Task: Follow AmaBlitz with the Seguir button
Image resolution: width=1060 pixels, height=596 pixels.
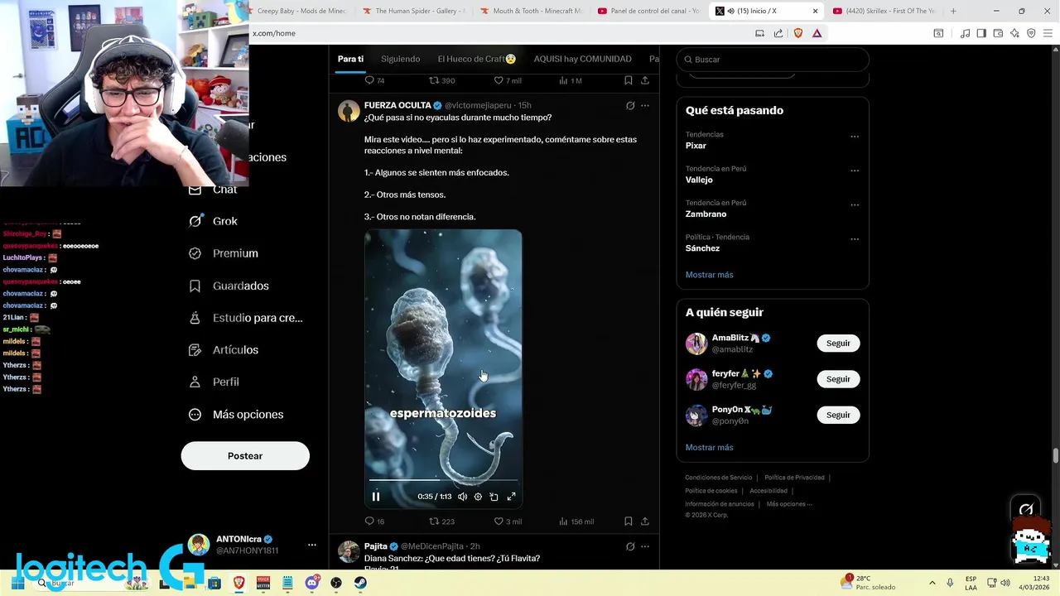Action: [838, 344]
